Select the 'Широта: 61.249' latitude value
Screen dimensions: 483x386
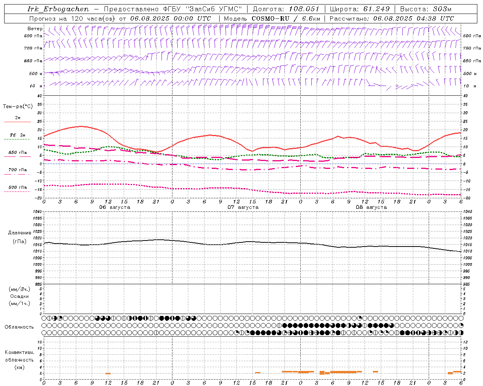coord(360,9)
